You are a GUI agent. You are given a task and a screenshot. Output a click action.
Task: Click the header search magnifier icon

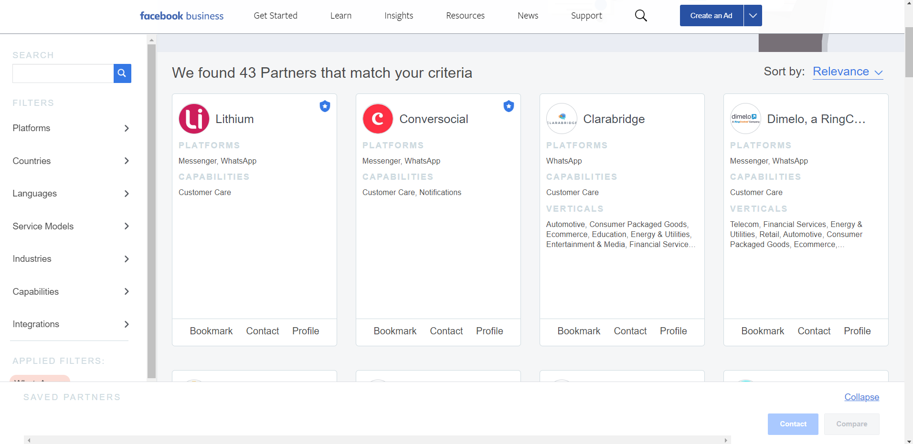641,16
